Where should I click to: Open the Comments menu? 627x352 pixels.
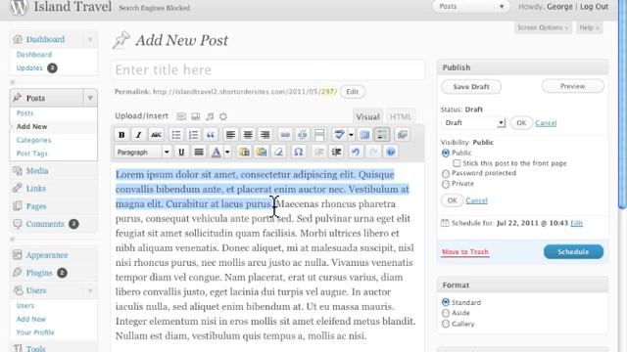click(x=45, y=224)
